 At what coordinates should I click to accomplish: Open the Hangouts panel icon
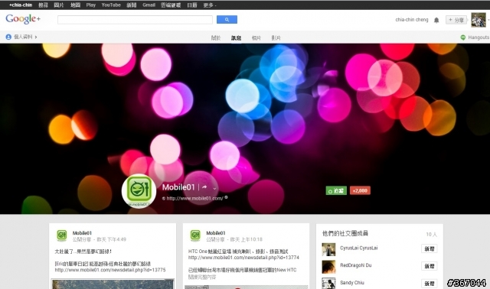tap(462, 37)
